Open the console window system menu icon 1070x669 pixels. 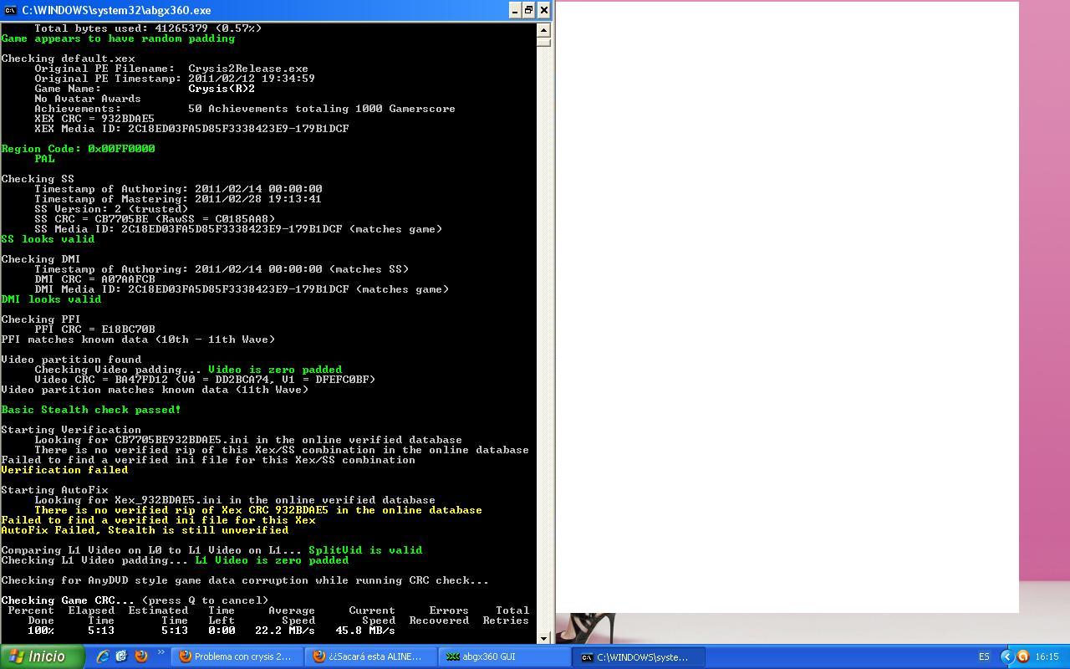point(11,10)
